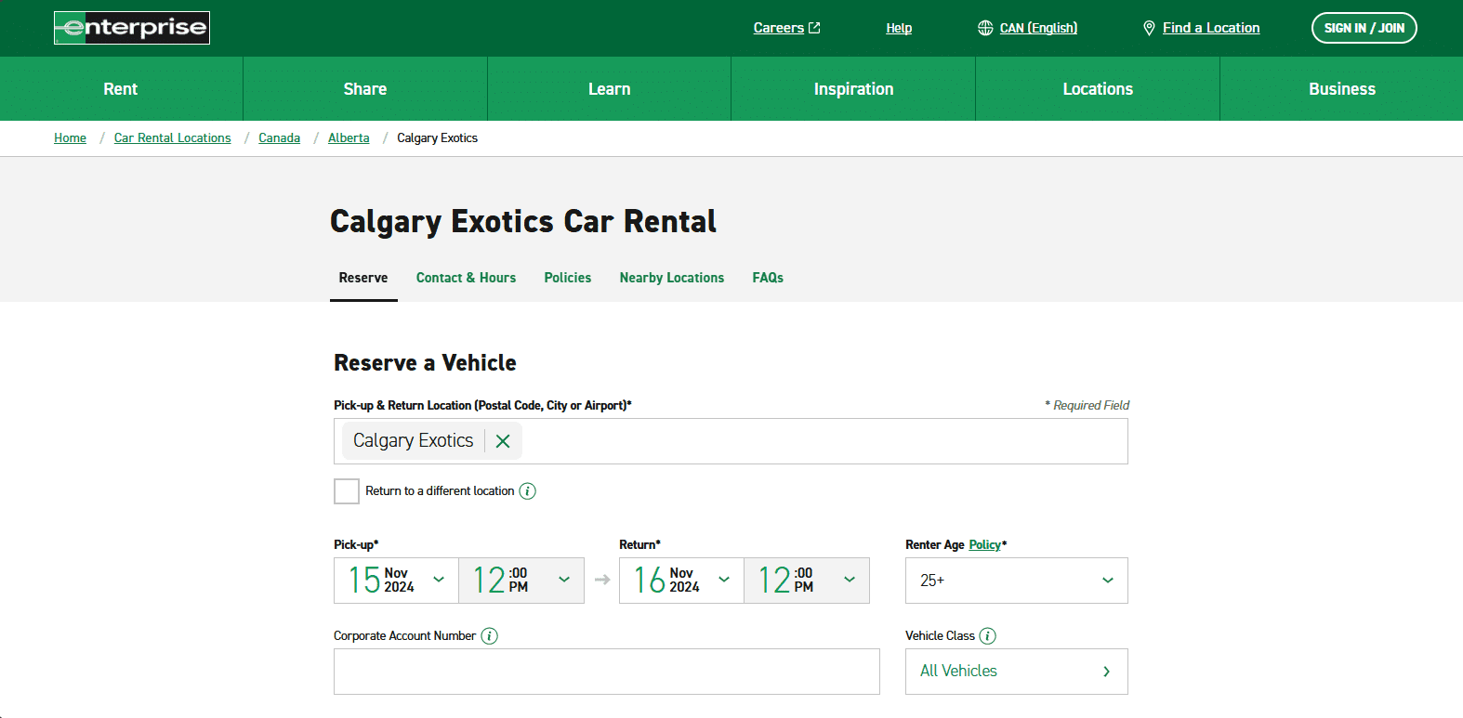Expand the Renter Age 25+ dropdown
This screenshot has width=1463, height=718.
(1017, 581)
